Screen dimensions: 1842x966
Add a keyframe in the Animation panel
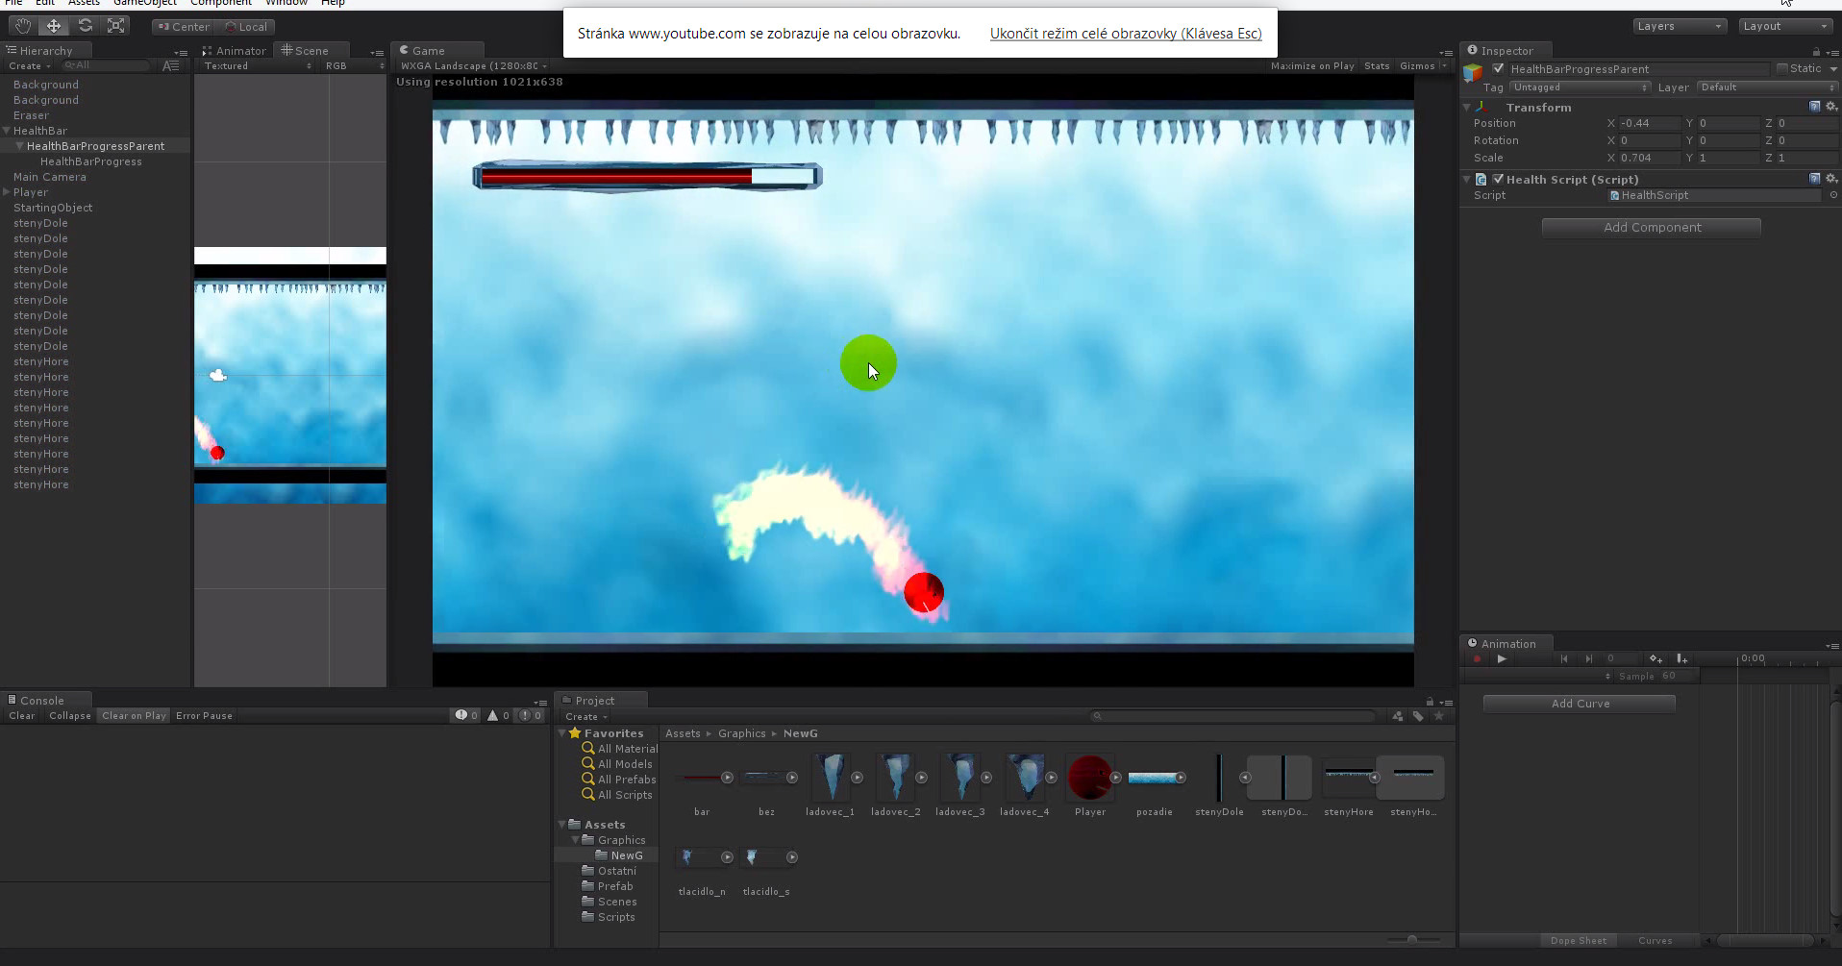1655,659
